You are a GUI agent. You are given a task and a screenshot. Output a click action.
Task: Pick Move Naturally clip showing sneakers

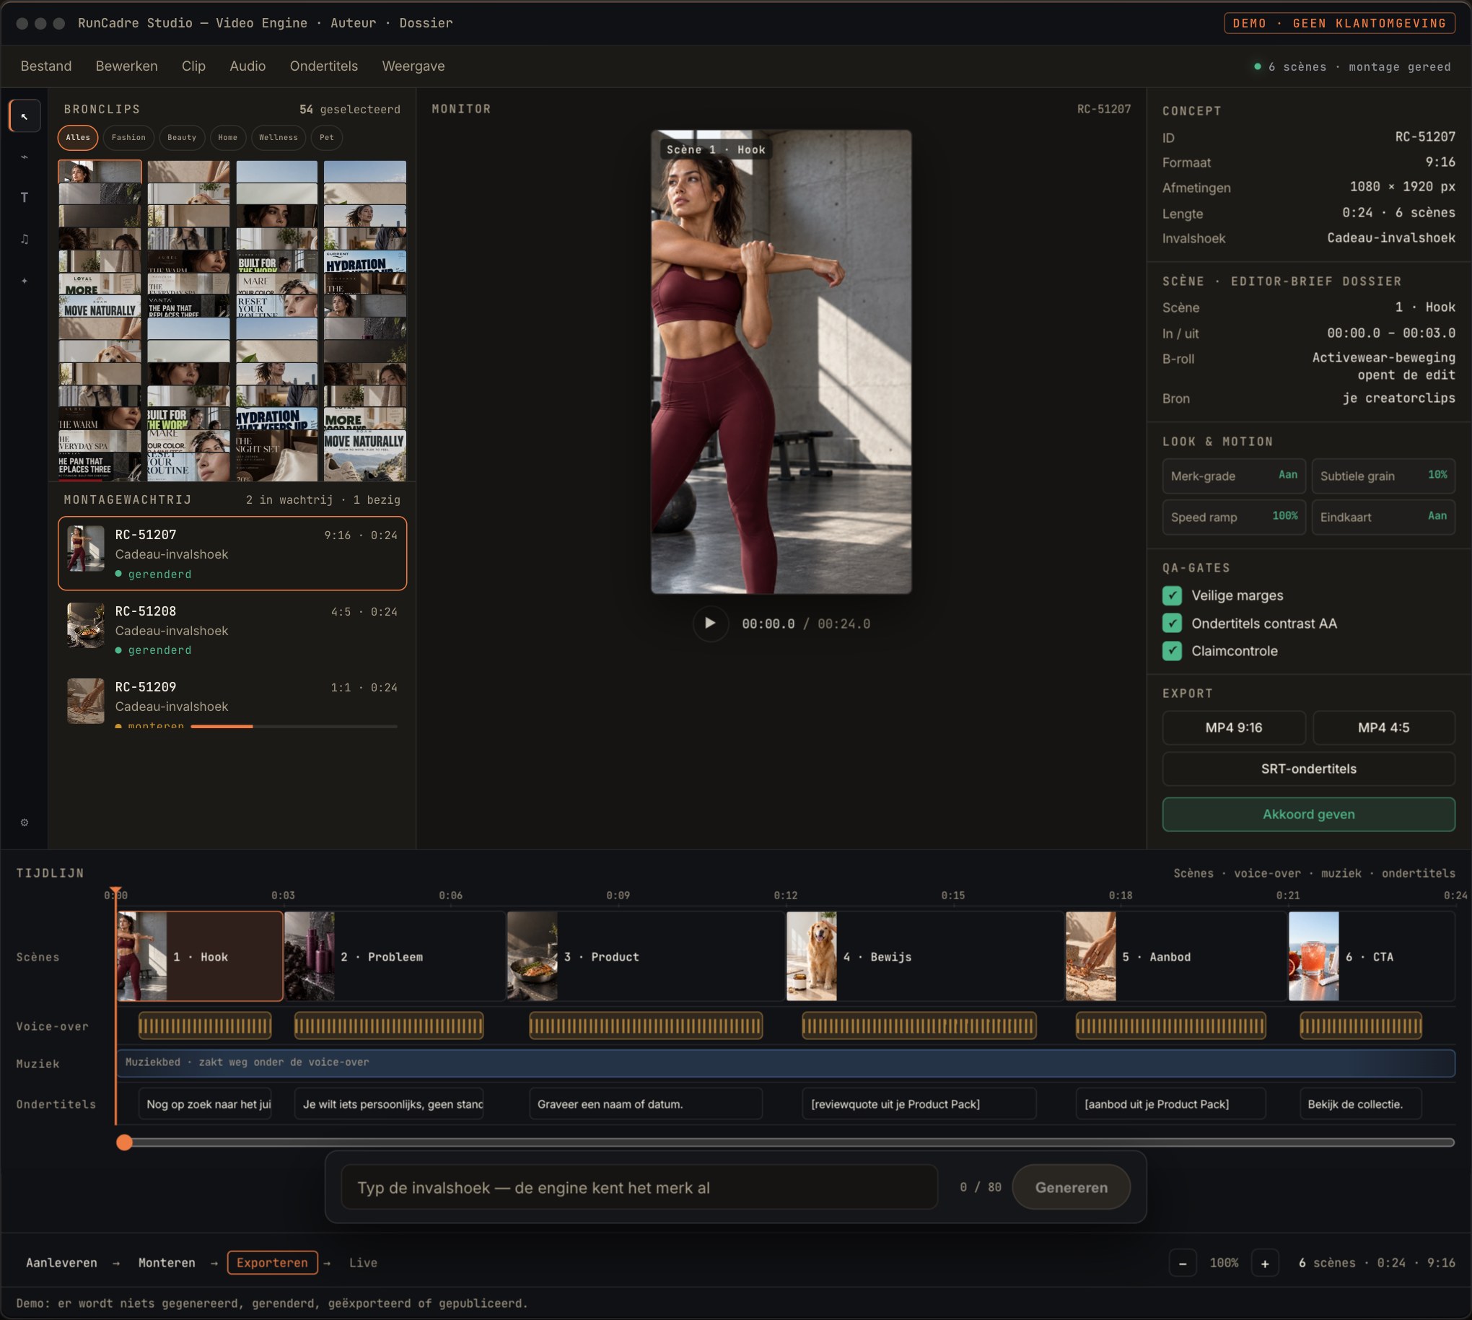[364, 455]
